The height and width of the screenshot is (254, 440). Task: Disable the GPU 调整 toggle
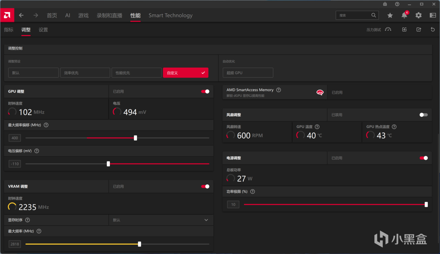[205, 92]
